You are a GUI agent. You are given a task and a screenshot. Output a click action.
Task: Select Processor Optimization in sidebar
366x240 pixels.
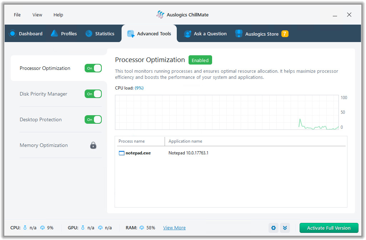click(45, 68)
